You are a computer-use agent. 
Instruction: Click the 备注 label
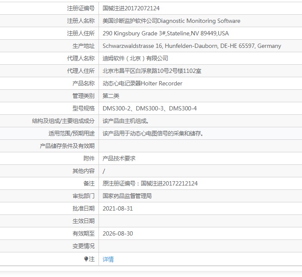89,183
